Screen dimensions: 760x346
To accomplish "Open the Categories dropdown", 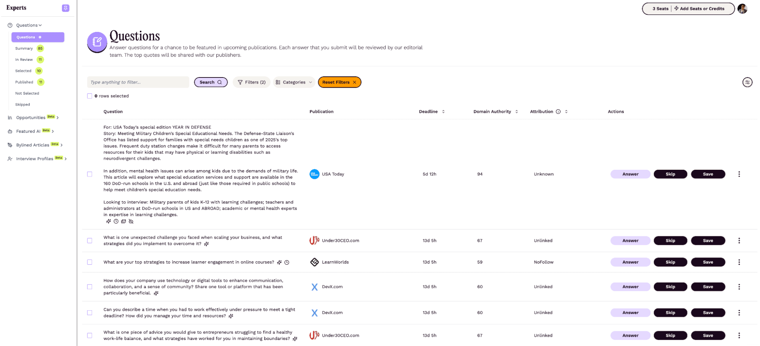I will click(294, 82).
